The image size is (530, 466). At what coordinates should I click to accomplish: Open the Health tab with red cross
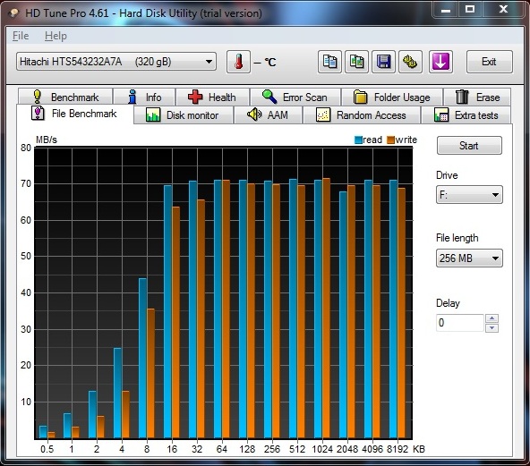(x=212, y=97)
